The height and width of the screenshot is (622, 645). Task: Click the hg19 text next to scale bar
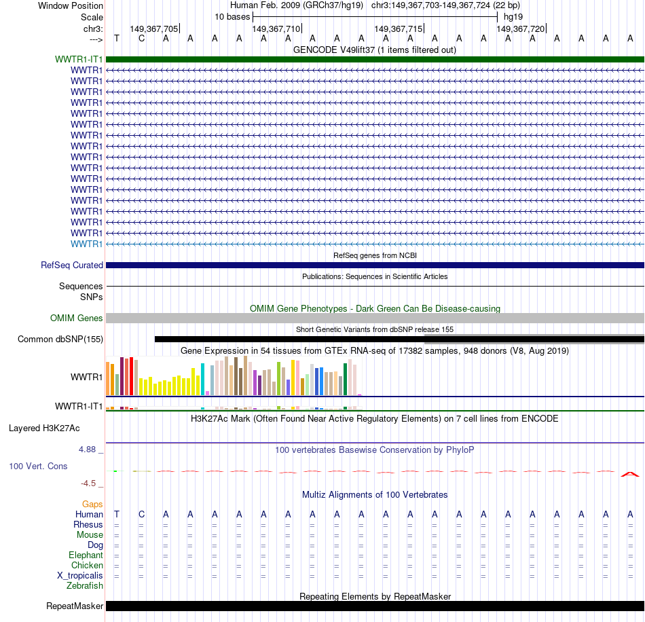pos(513,17)
